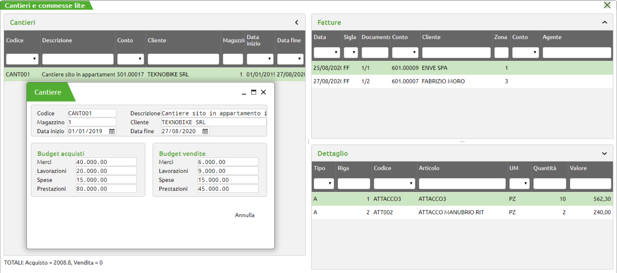
Task: Close the Cantieri e commesse lite window
Action: 607,5
